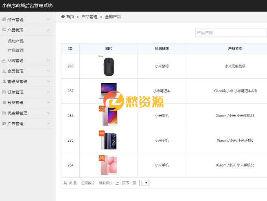Image resolution: width=267 pixels, height=201 pixels.
Task: Click the 小米无线鼠标 product thumbnail
Action: (109, 66)
